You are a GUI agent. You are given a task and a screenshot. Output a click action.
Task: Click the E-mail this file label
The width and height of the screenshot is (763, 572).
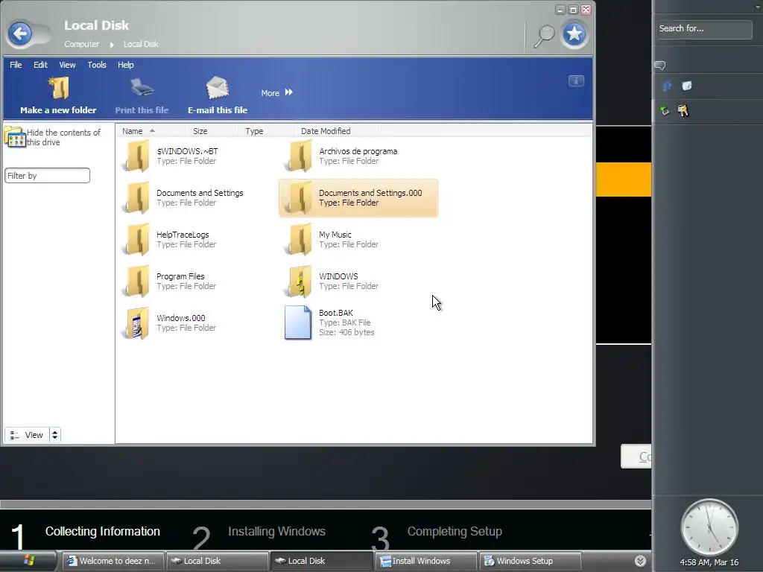click(x=218, y=110)
